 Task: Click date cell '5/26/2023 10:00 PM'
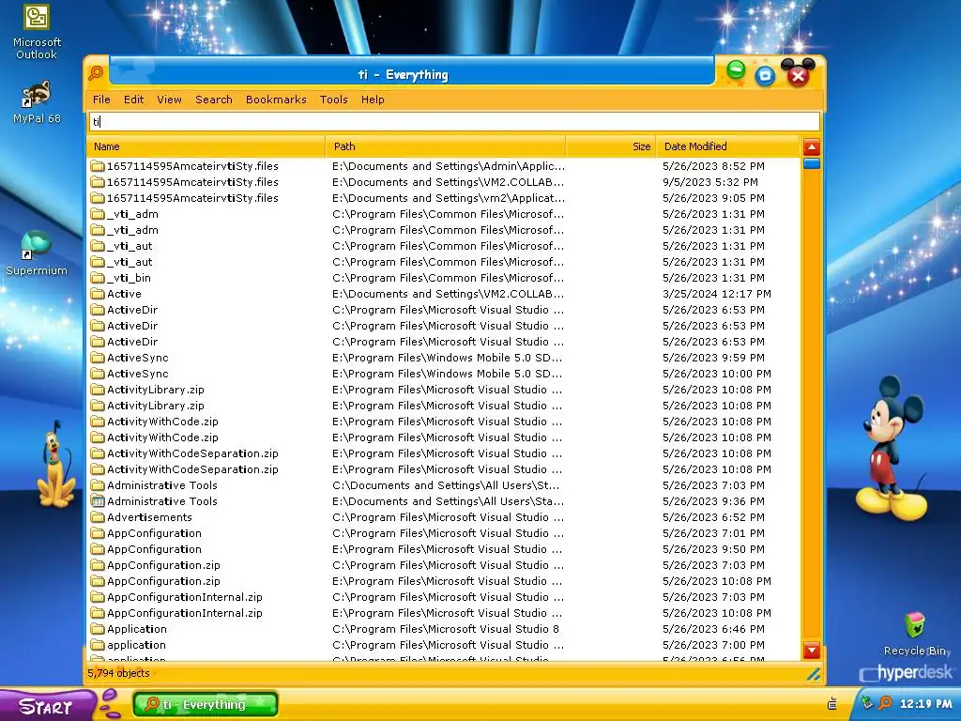716,374
